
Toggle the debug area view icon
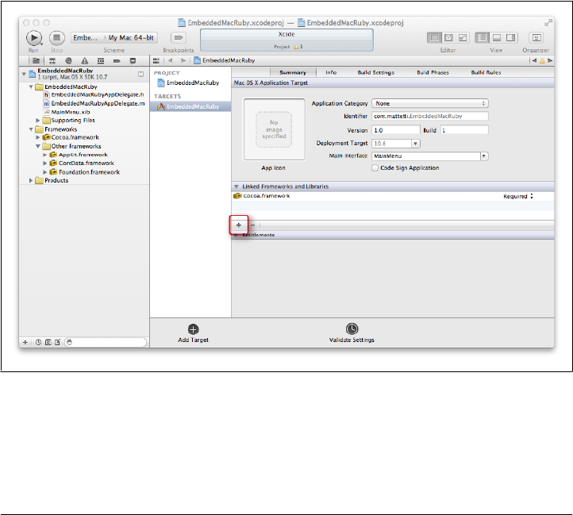496,37
